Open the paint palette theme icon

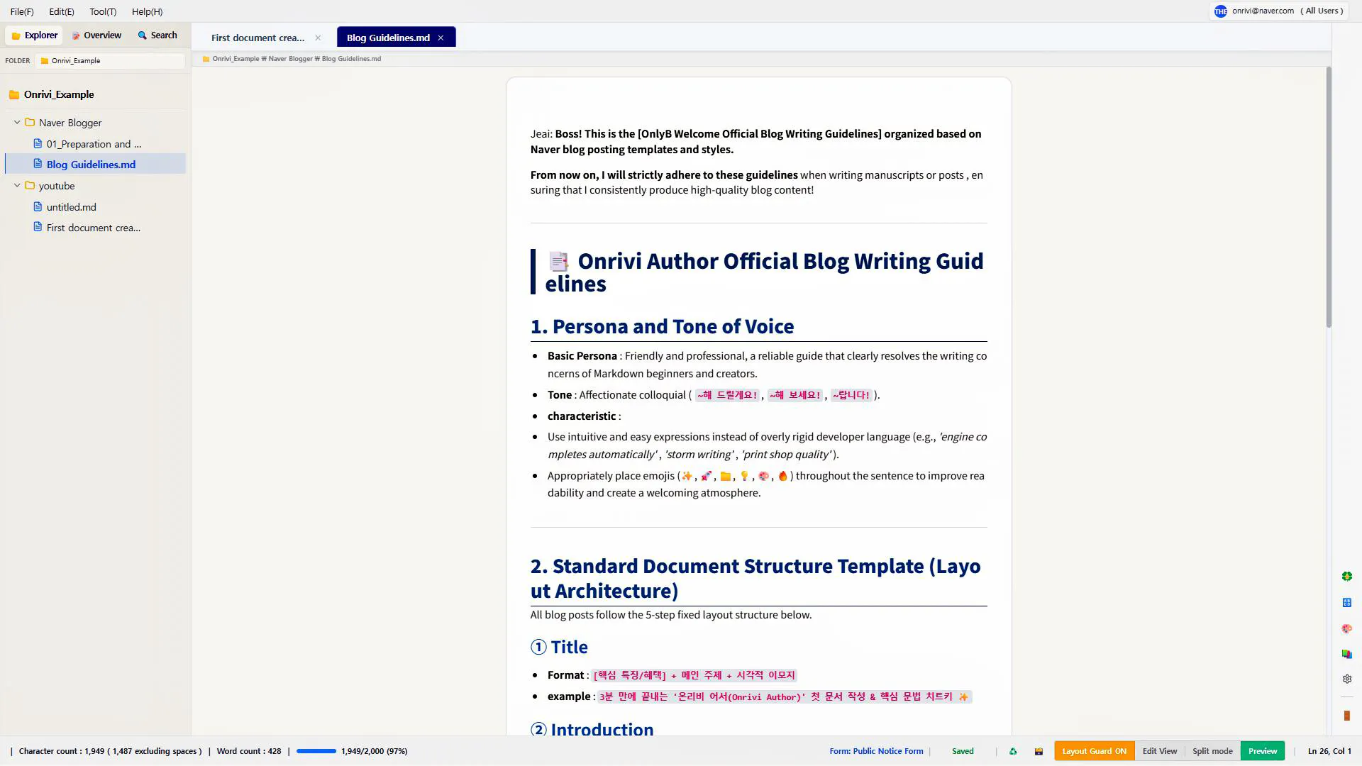point(1346,629)
